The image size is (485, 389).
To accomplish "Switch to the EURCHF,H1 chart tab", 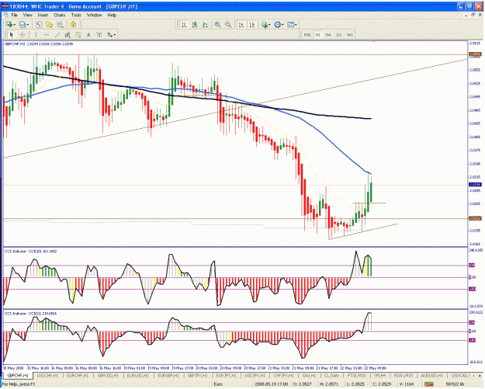I will [x=78, y=376].
